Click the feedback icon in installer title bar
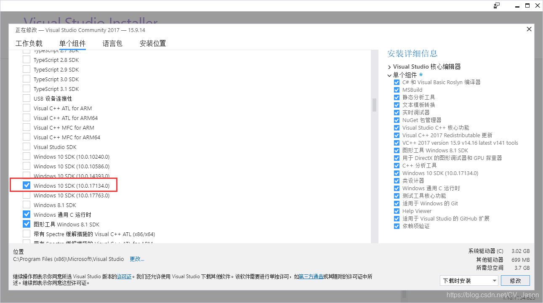 [497, 5]
